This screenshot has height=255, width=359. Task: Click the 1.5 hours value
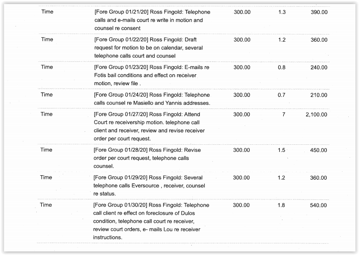[281, 150]
